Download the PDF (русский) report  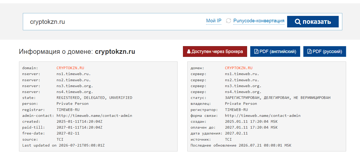[x=325, y=51]
